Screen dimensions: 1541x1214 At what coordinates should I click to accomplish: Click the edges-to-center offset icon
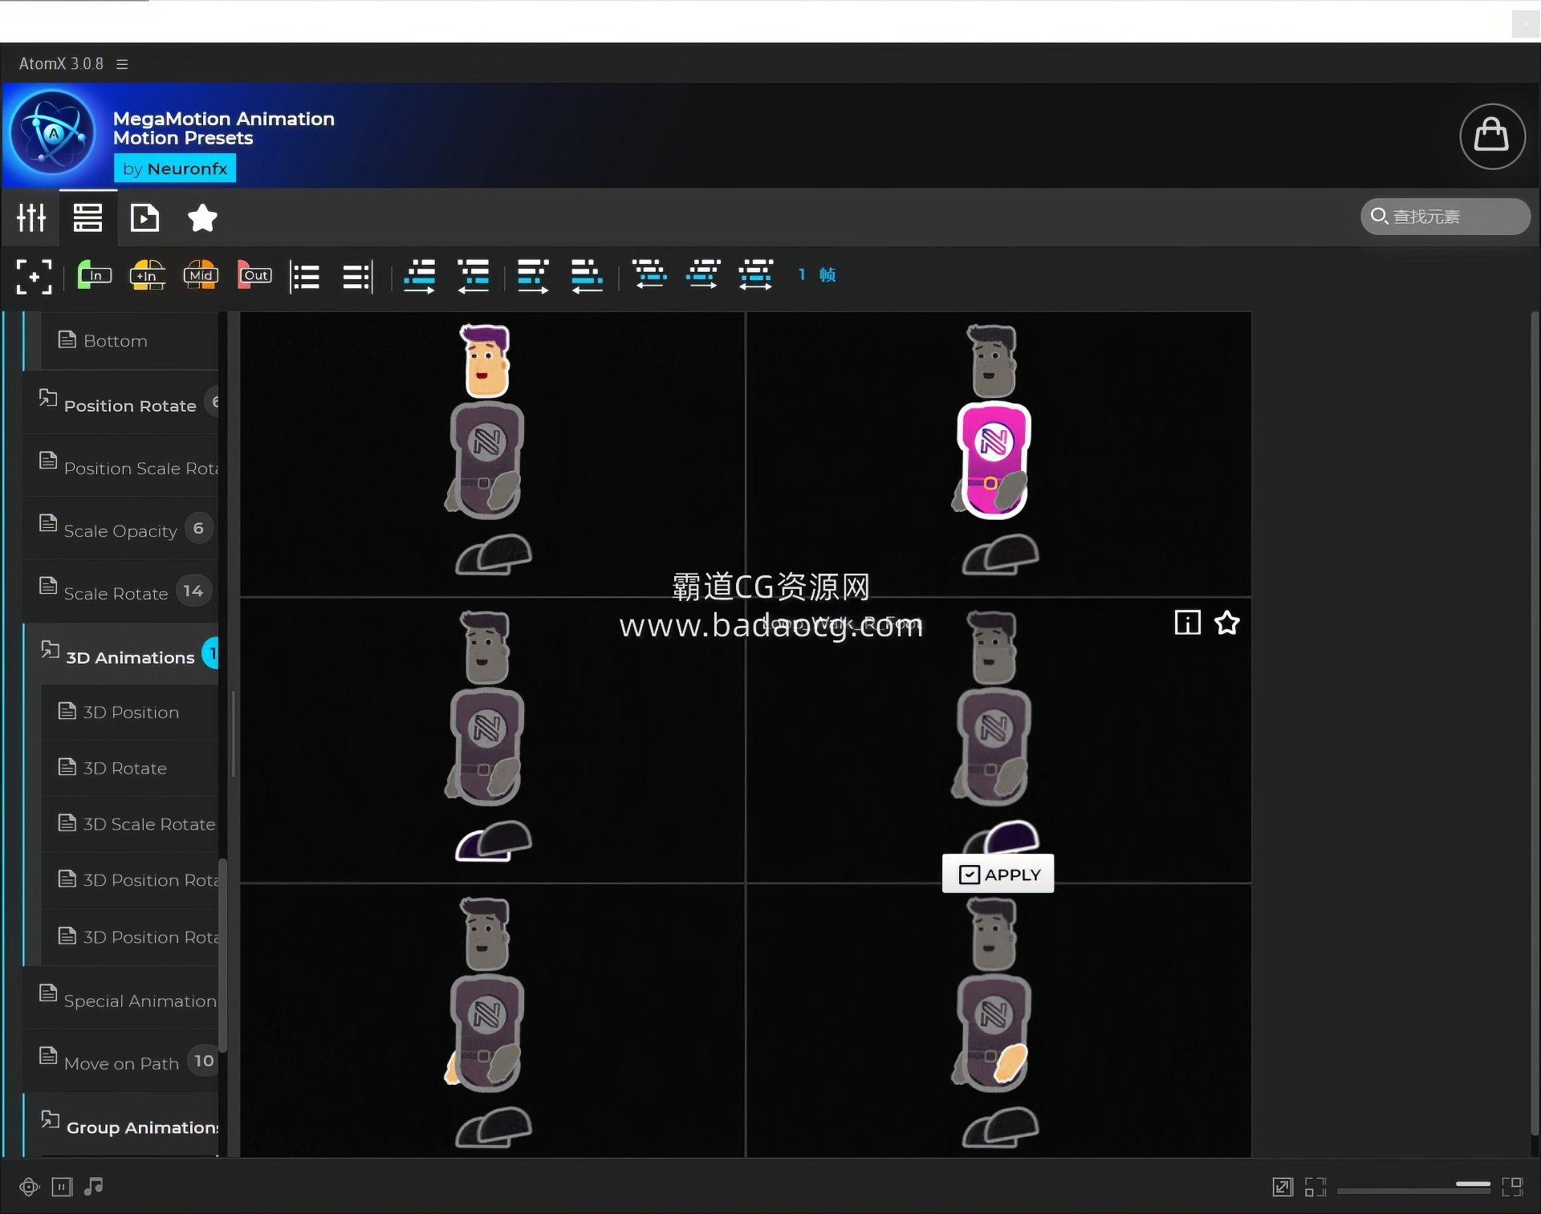click(703, 274)
